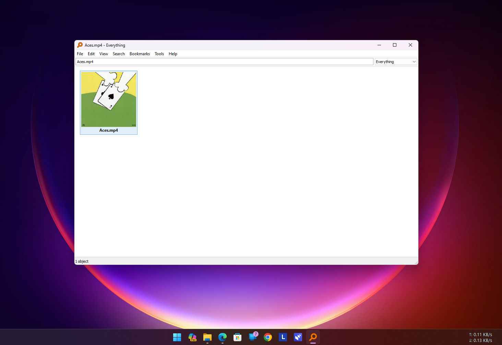
Task: Open the blue L app in taskbar
Action: [283, 337]
